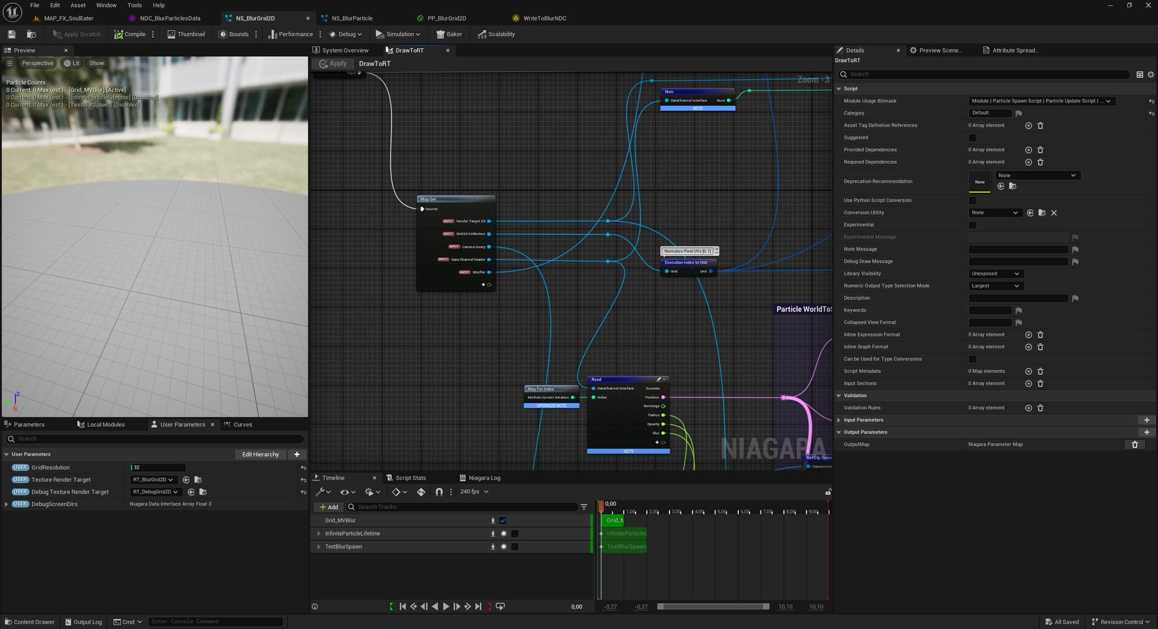This screenshot has height=629, width=1158.
Task: Click Browse to asset icon beside save
Action: 31,34
